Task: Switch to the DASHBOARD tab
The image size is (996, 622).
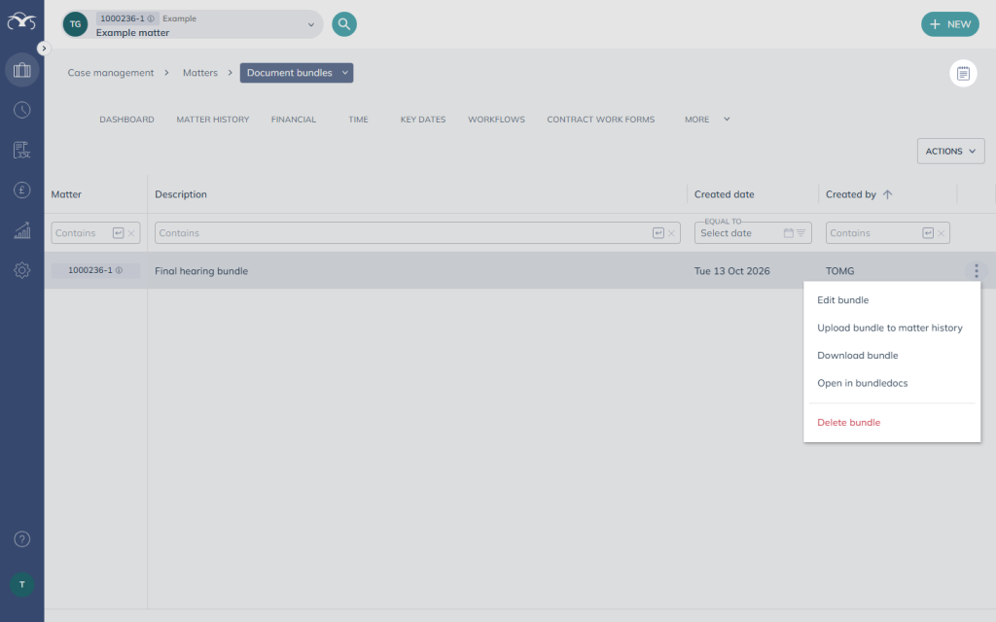Action: (x=126, y=120)
